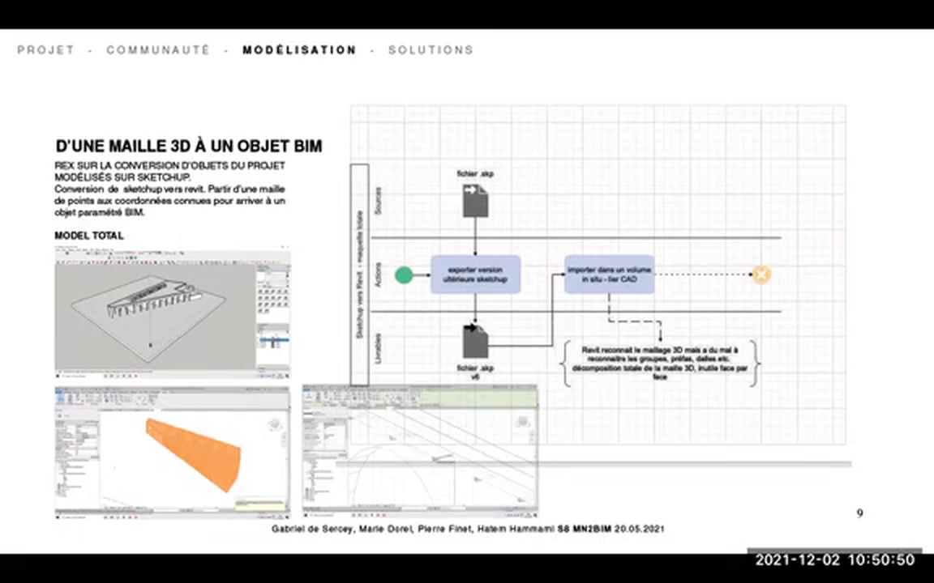Go to the COMMUNAUTÉ section
Viewport: 934px width, 583px height.
tap(158, 50)
